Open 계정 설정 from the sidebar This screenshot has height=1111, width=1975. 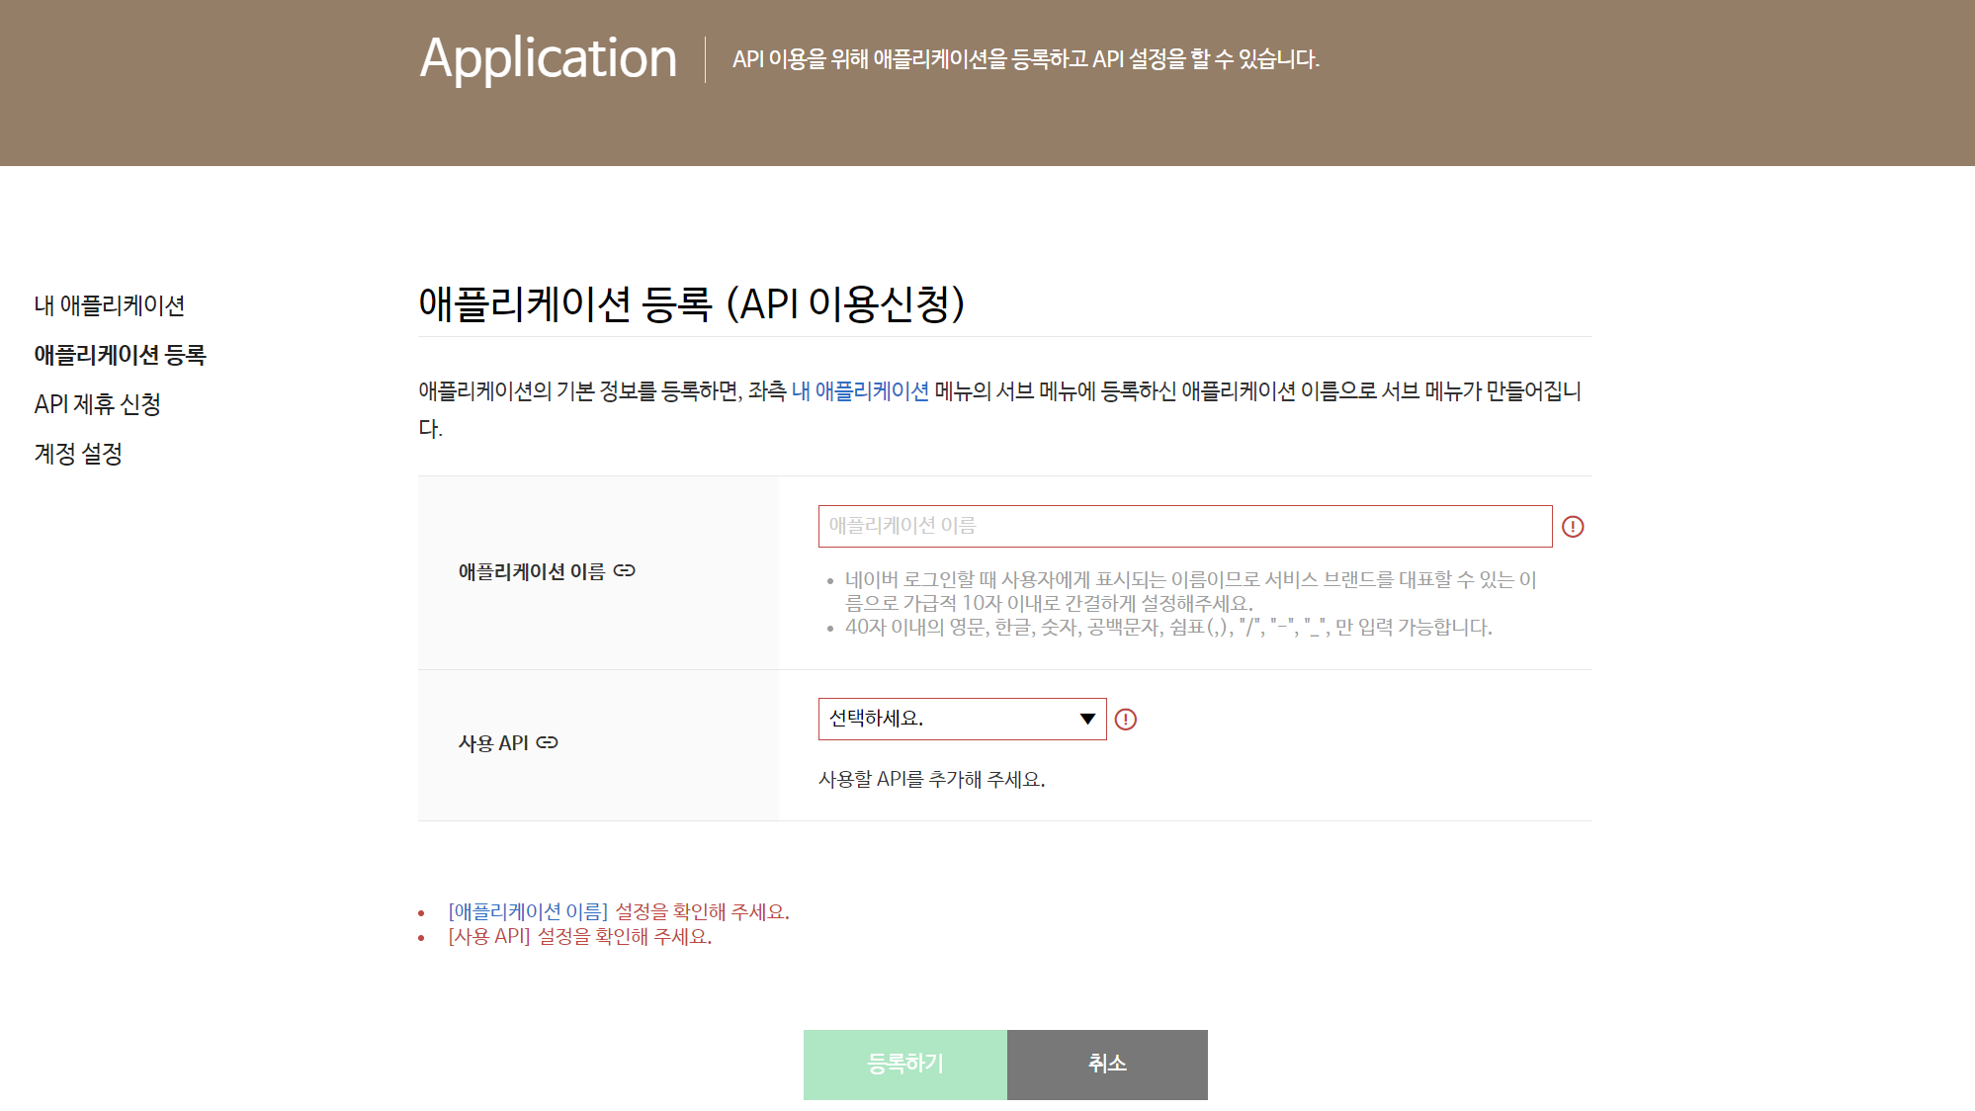(x=78, y=454)
